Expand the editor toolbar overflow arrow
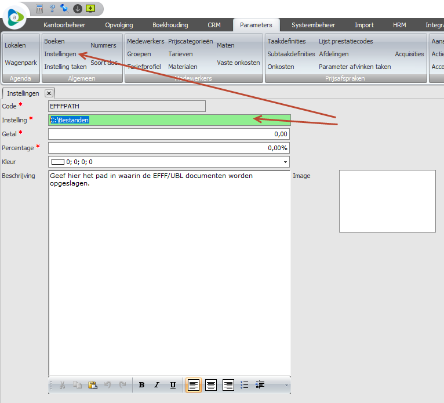Screen dimensions: 444x403 (x=285, y=385)
